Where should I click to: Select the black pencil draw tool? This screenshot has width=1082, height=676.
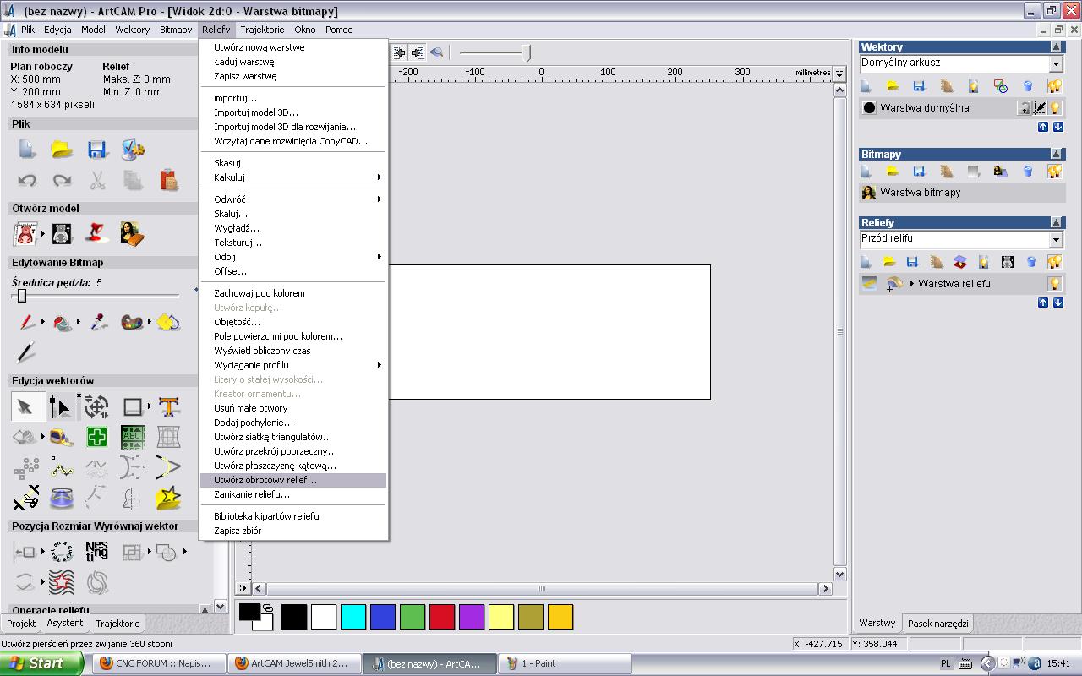click(x=26, y=352)
